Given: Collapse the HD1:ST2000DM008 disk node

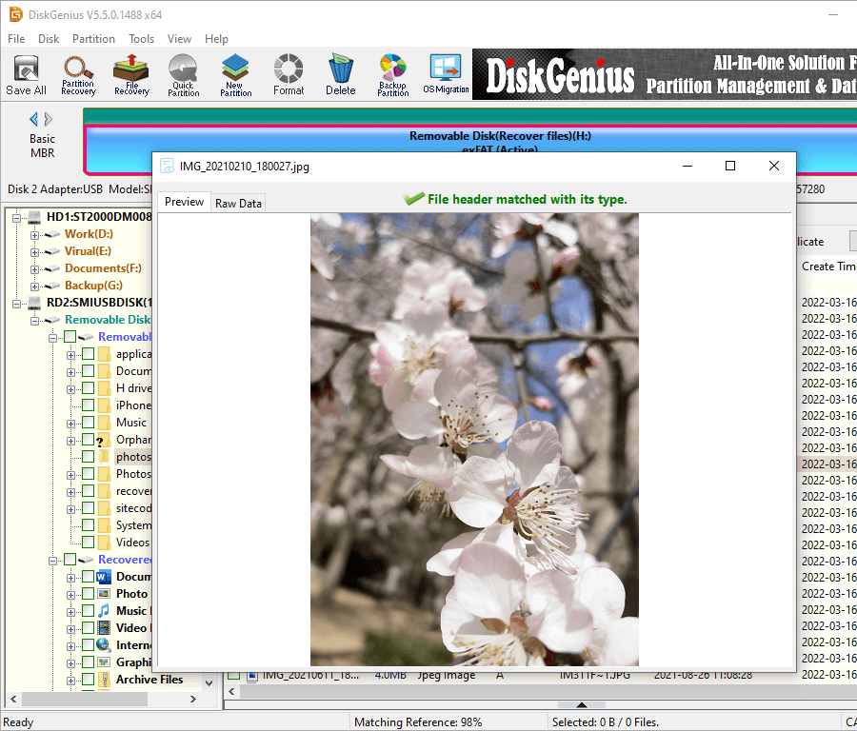Looking at the screenshot, I should (18, 217).
